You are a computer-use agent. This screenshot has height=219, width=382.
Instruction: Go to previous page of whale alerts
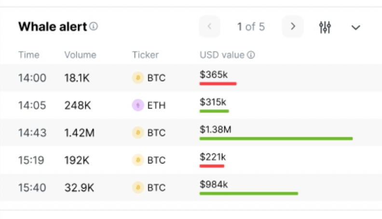[209, 27]
